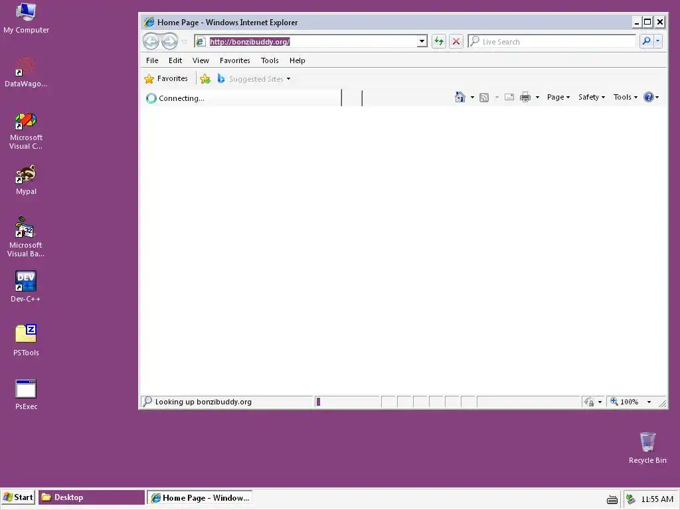
Task: Select the PsExec desktop icon
Action: point(26,394)
